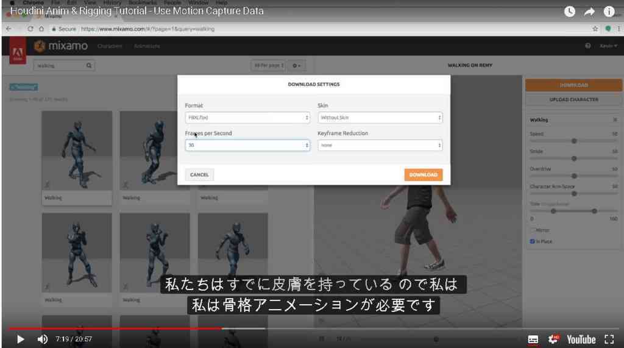Toggle the Mirror checkbox

point(533,230)
